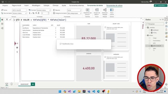Switch to Otimizar tab
Image resolution: width=168 pixels, height=94 pixels.
point(55,5)
